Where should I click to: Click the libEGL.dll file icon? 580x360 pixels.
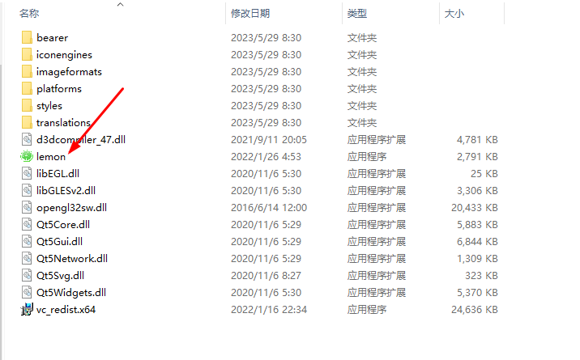[x=27, y=174]
